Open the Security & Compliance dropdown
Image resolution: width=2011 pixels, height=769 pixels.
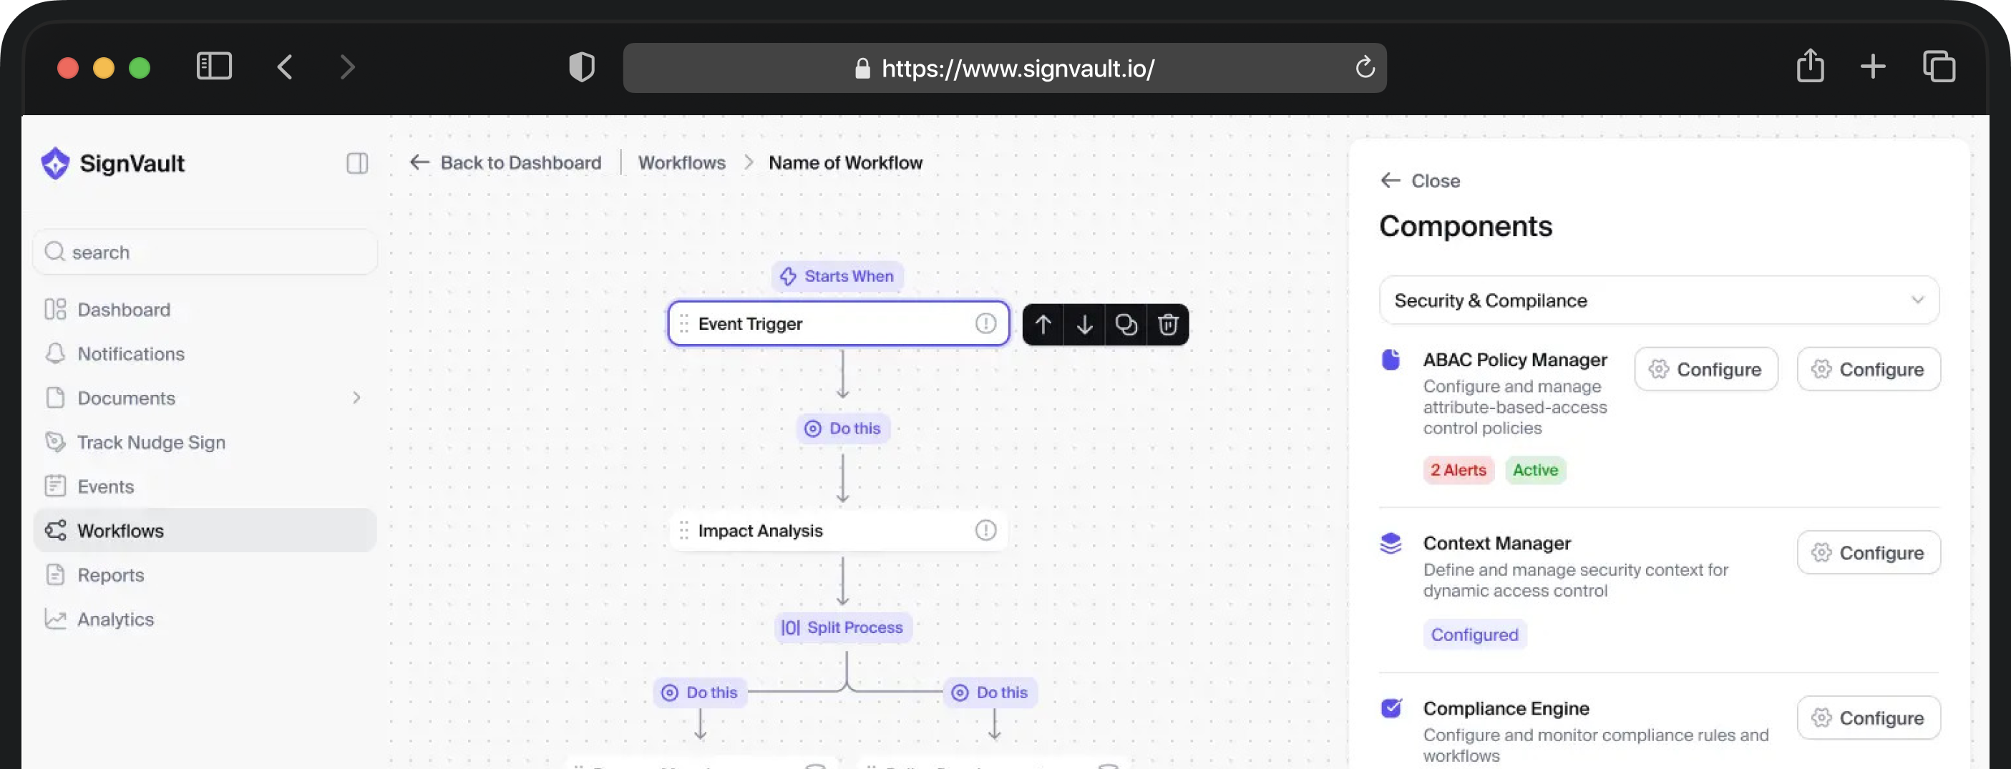coord(1658,300)
